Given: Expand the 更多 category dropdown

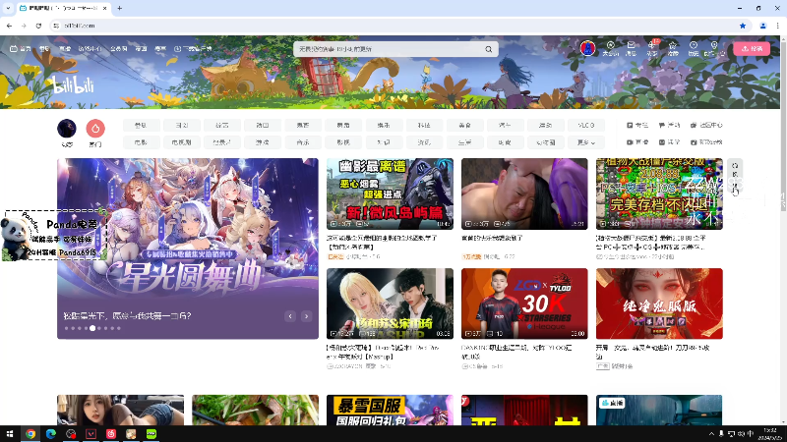Looking at the screenshot, I should click(x=585, y=142).
